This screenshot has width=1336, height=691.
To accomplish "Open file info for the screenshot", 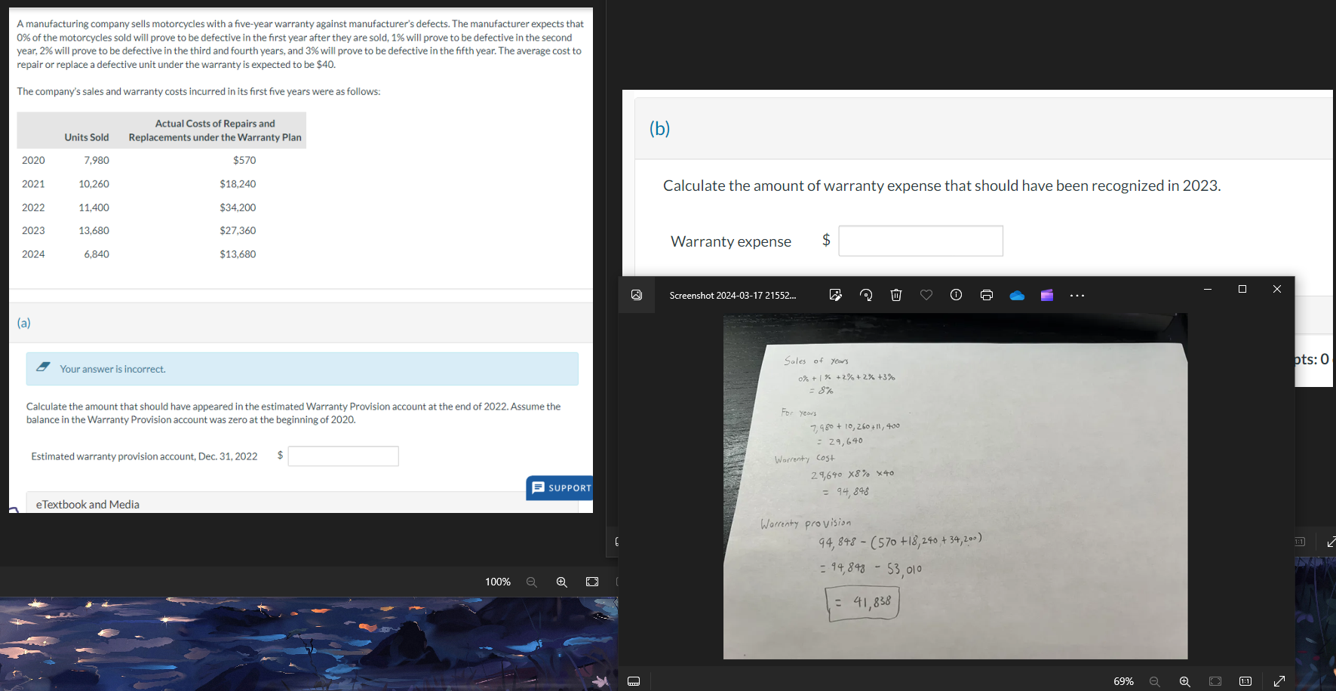I will pyautogui.click(x=956, y=295).
